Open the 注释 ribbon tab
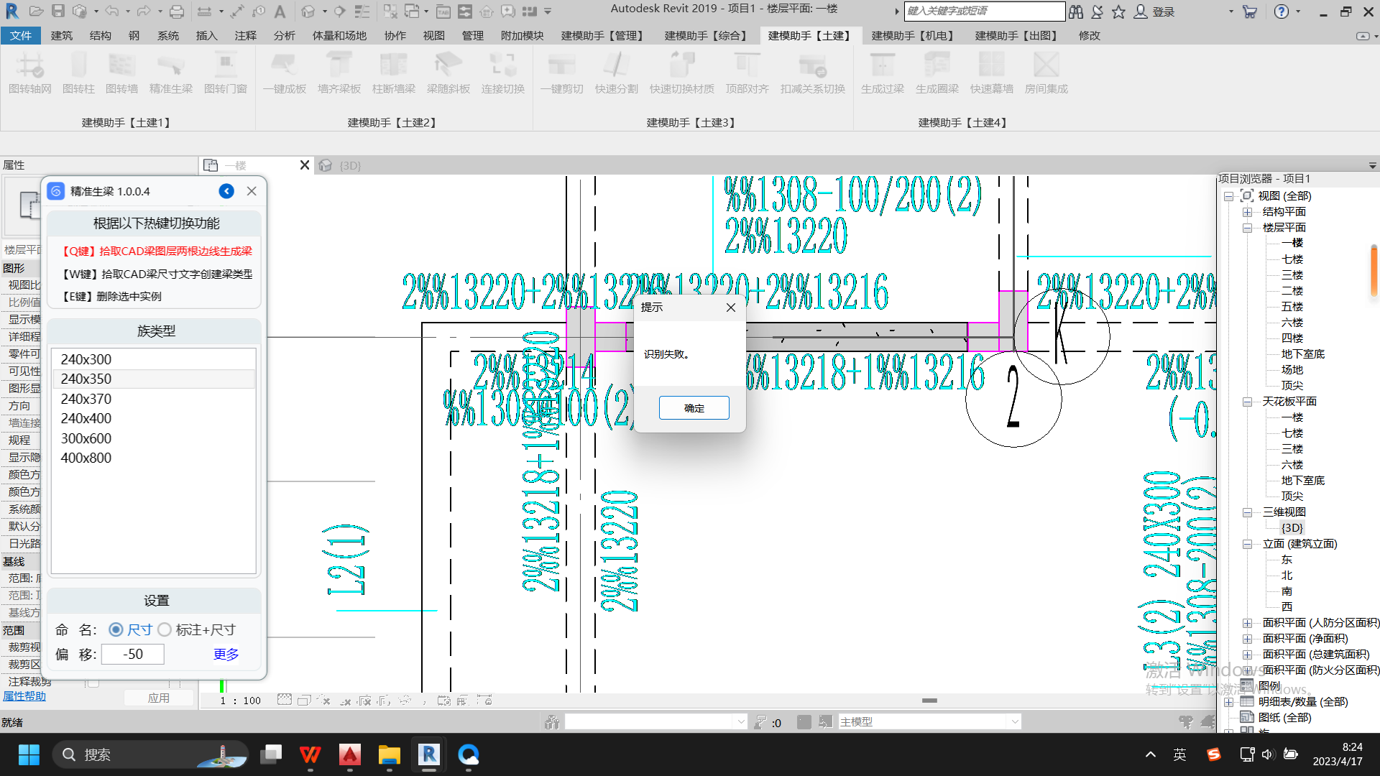This screenshot has width=1380, height=776. [x=245, y=35]
